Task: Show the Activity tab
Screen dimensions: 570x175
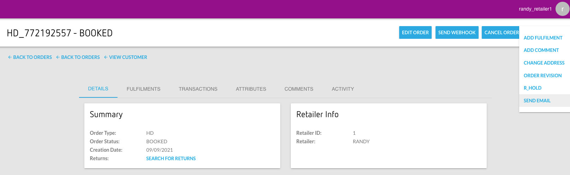Action: click(x=343, y=89)
